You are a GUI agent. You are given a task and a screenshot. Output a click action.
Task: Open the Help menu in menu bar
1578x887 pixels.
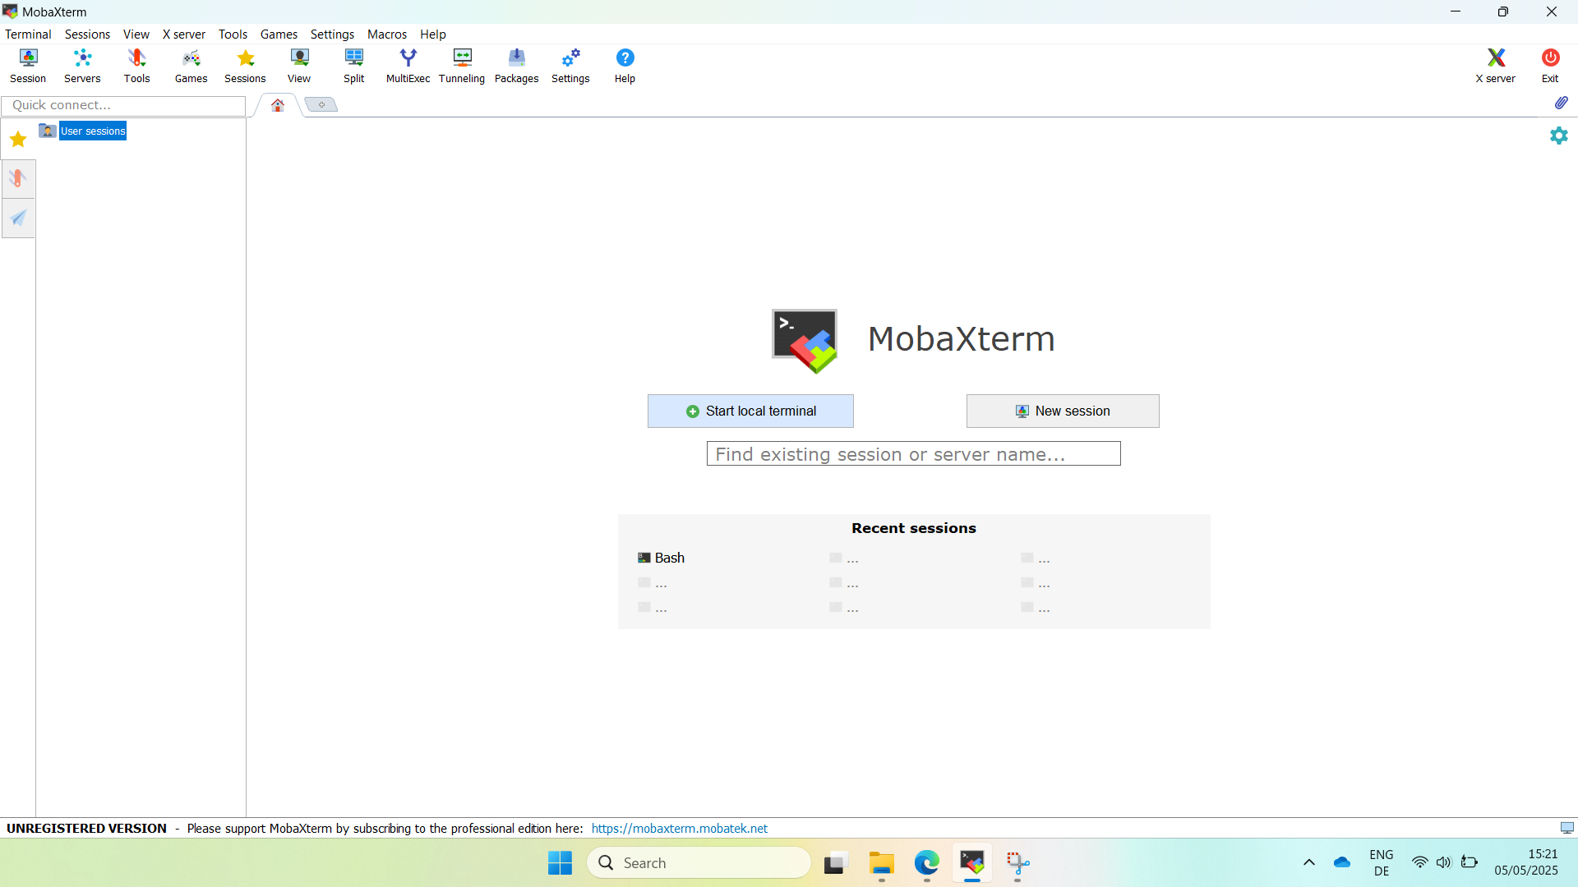point(432,34)
